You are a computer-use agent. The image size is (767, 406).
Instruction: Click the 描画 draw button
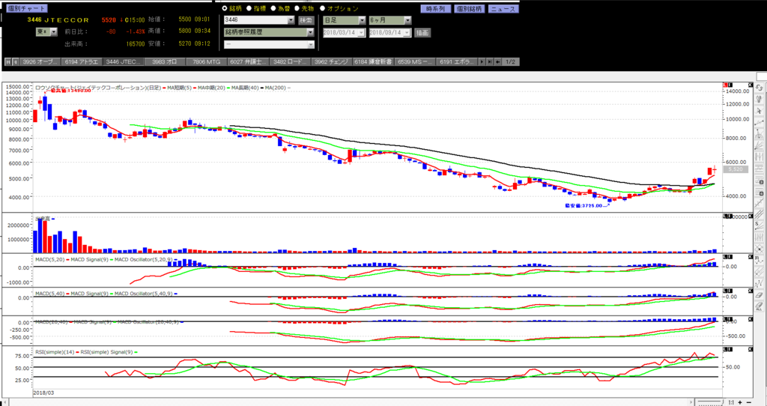tap(422, 33)
